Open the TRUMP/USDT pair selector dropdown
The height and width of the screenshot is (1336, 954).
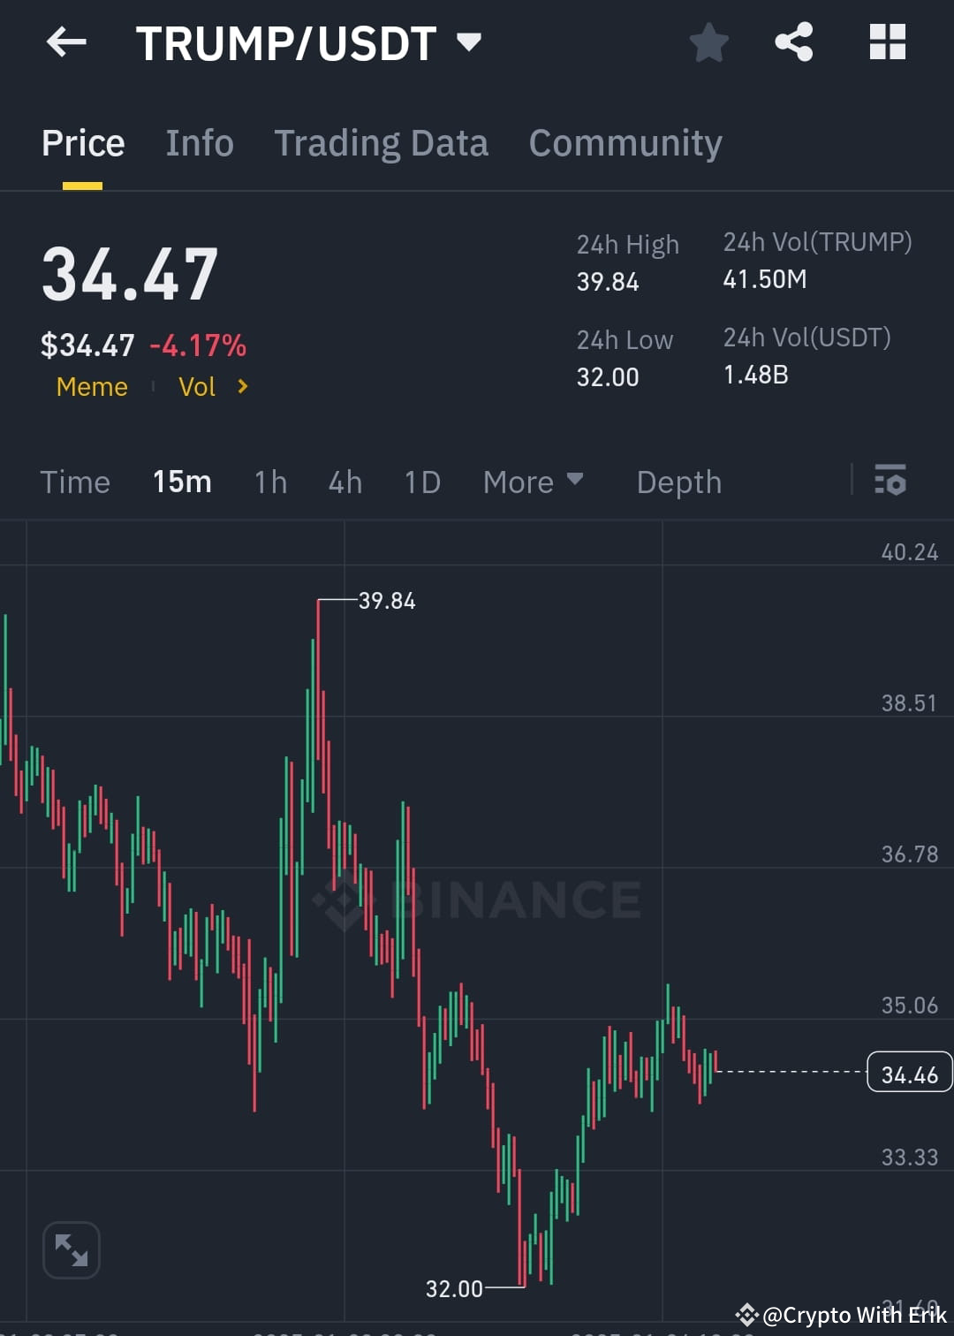(469, 42)
